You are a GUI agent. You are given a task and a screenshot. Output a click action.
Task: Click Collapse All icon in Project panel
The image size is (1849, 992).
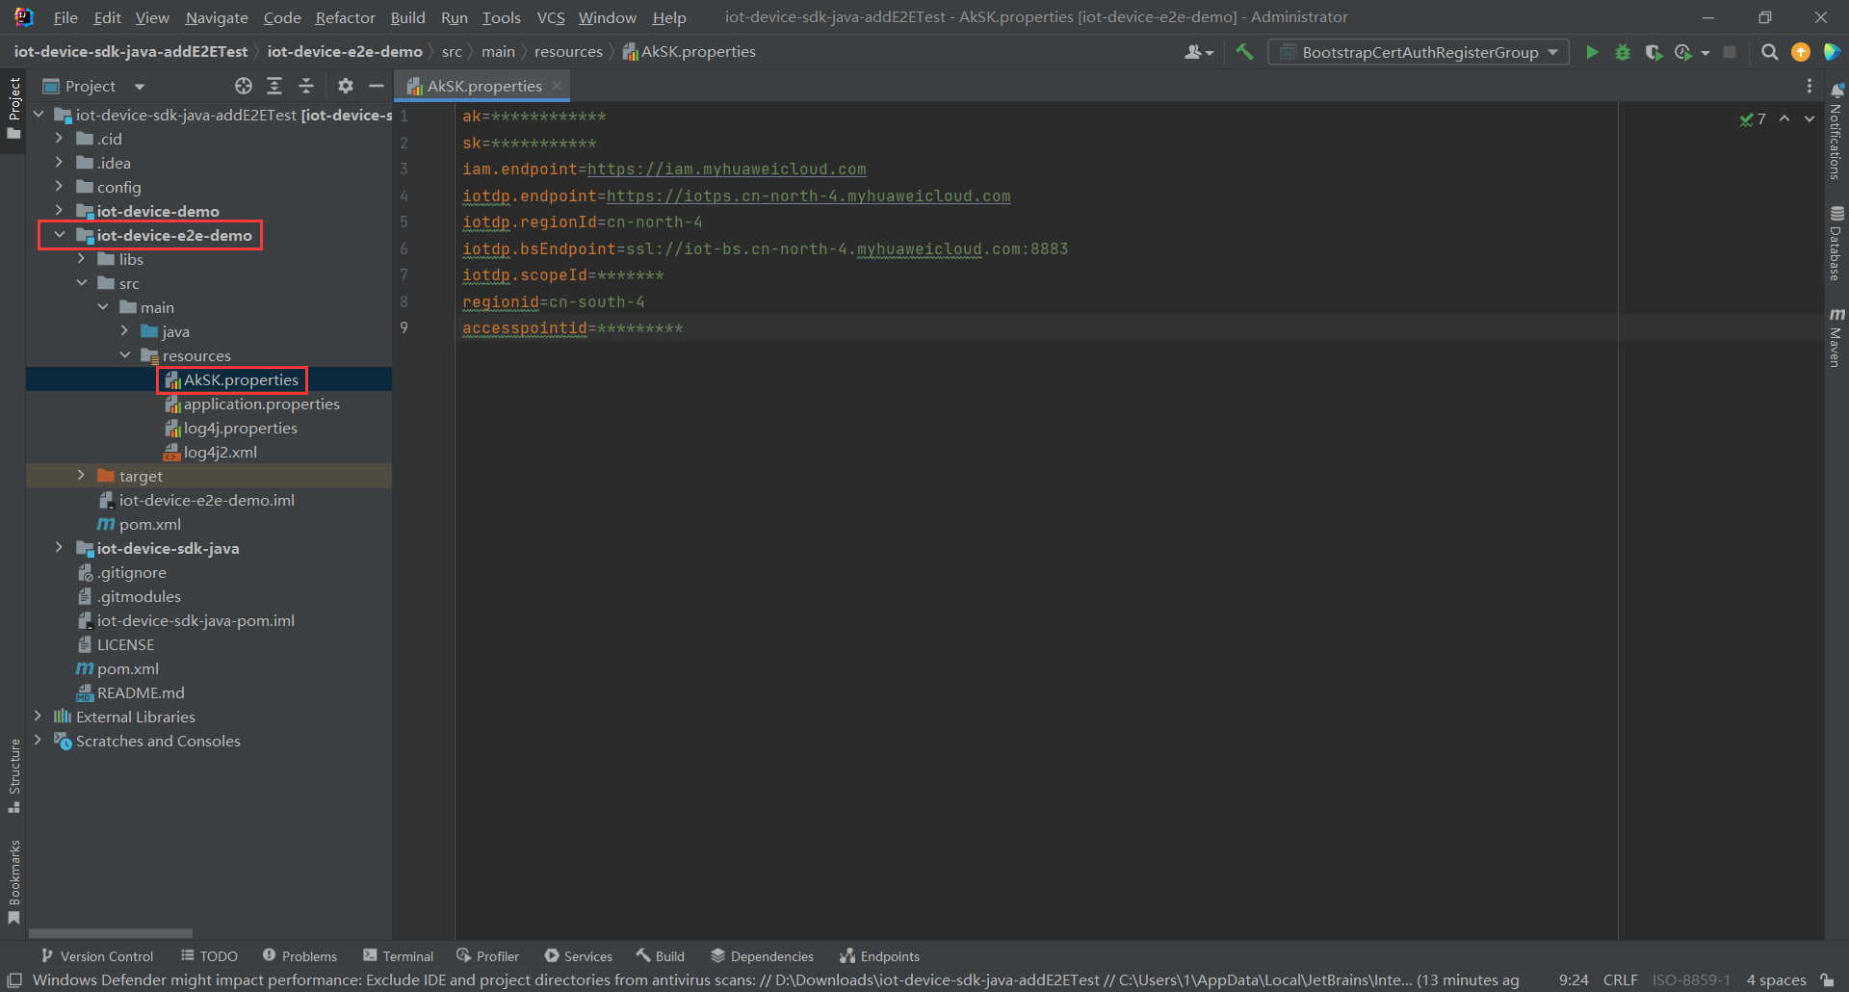click(306, 87)
